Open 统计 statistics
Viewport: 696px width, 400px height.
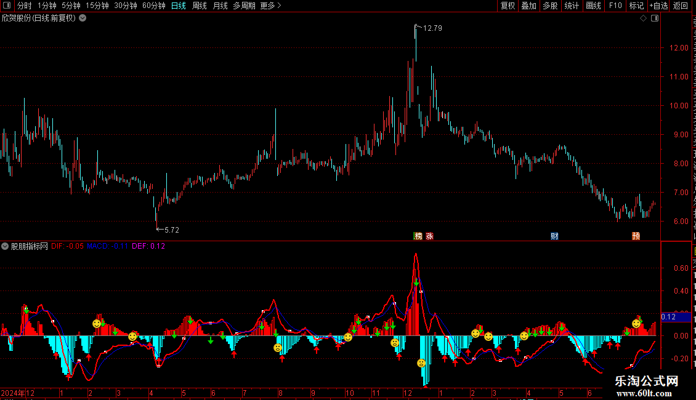click(x=572, y=6)
